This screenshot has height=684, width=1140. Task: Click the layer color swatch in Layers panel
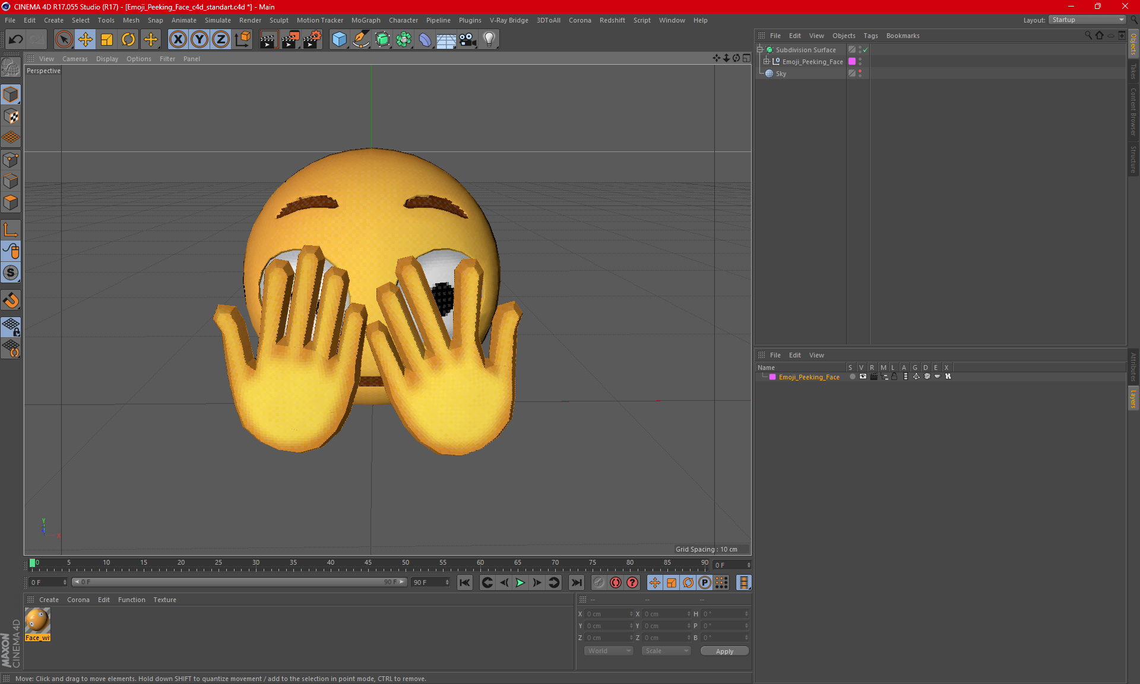tap(772, 377)
